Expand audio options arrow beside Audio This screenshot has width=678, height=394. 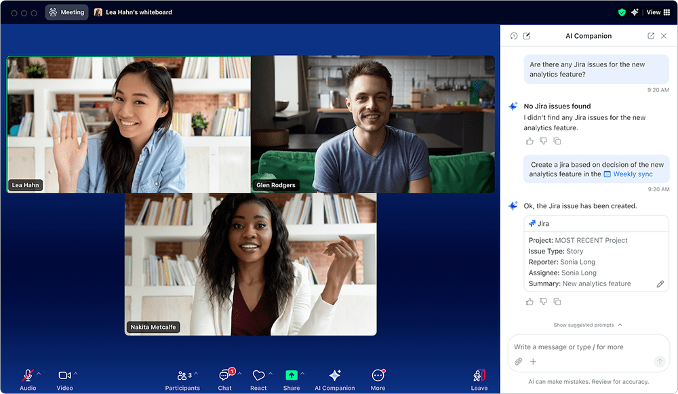tap(39, 373)
